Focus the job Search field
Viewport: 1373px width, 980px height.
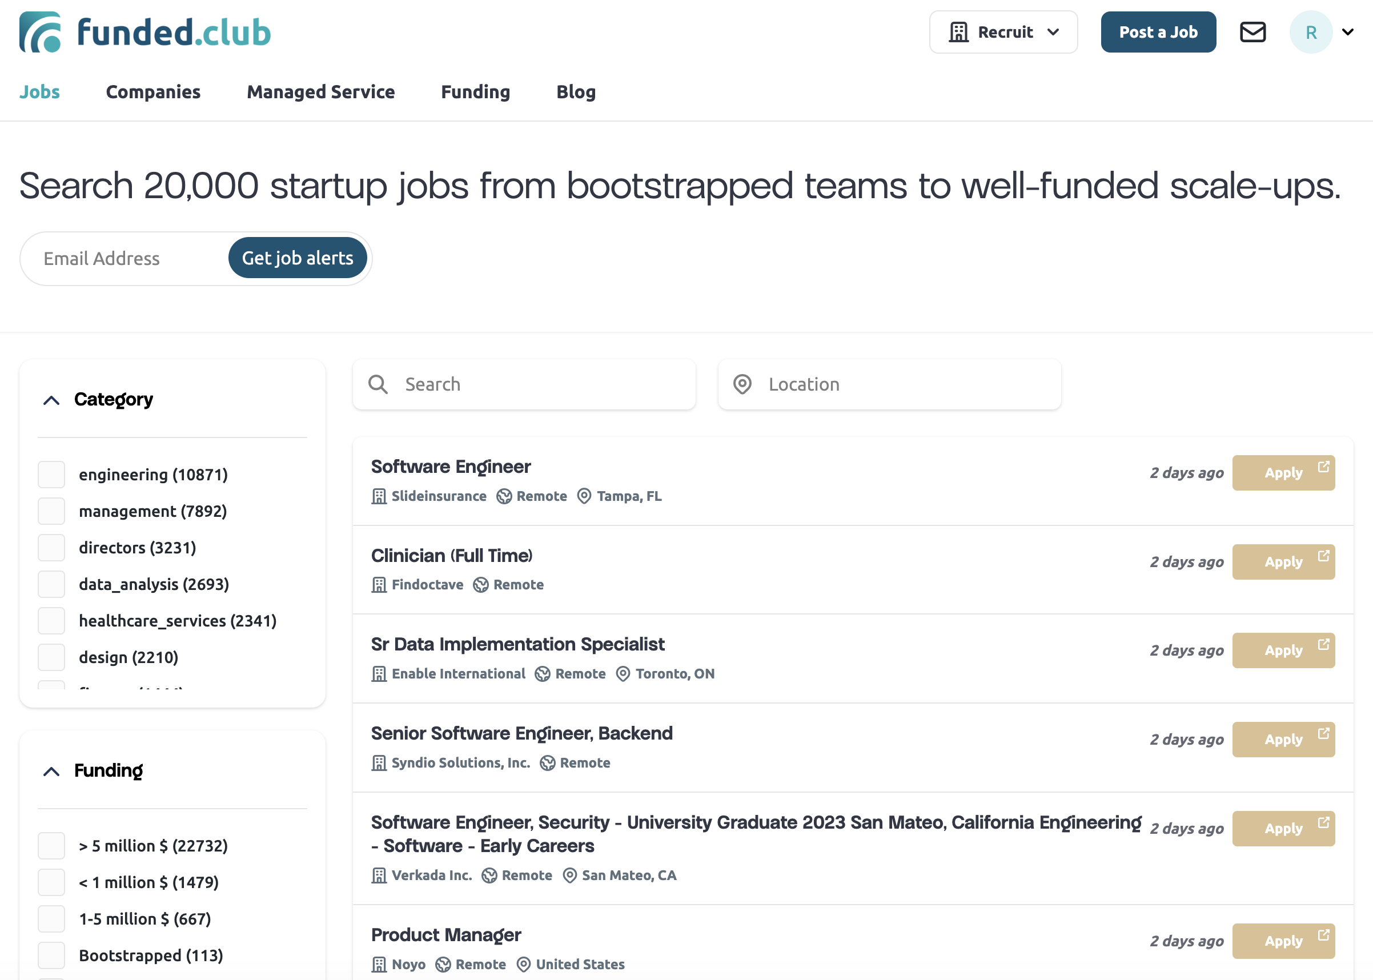pyautogui.click(x=524, y=384)
